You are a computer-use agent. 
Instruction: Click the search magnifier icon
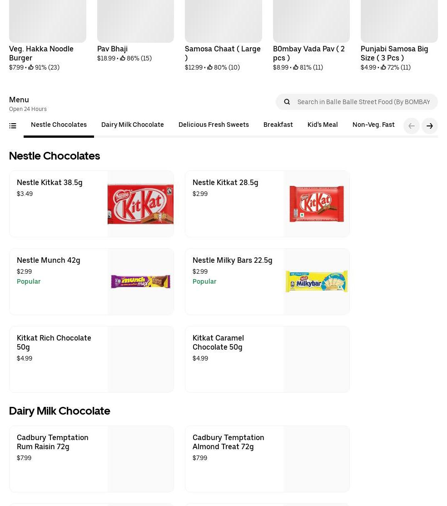(287, 102)
